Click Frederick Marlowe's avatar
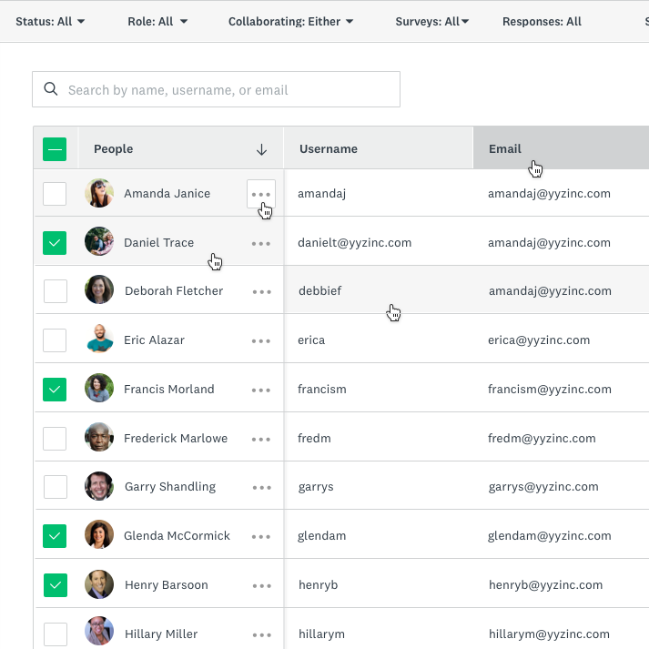 [99, 437]
